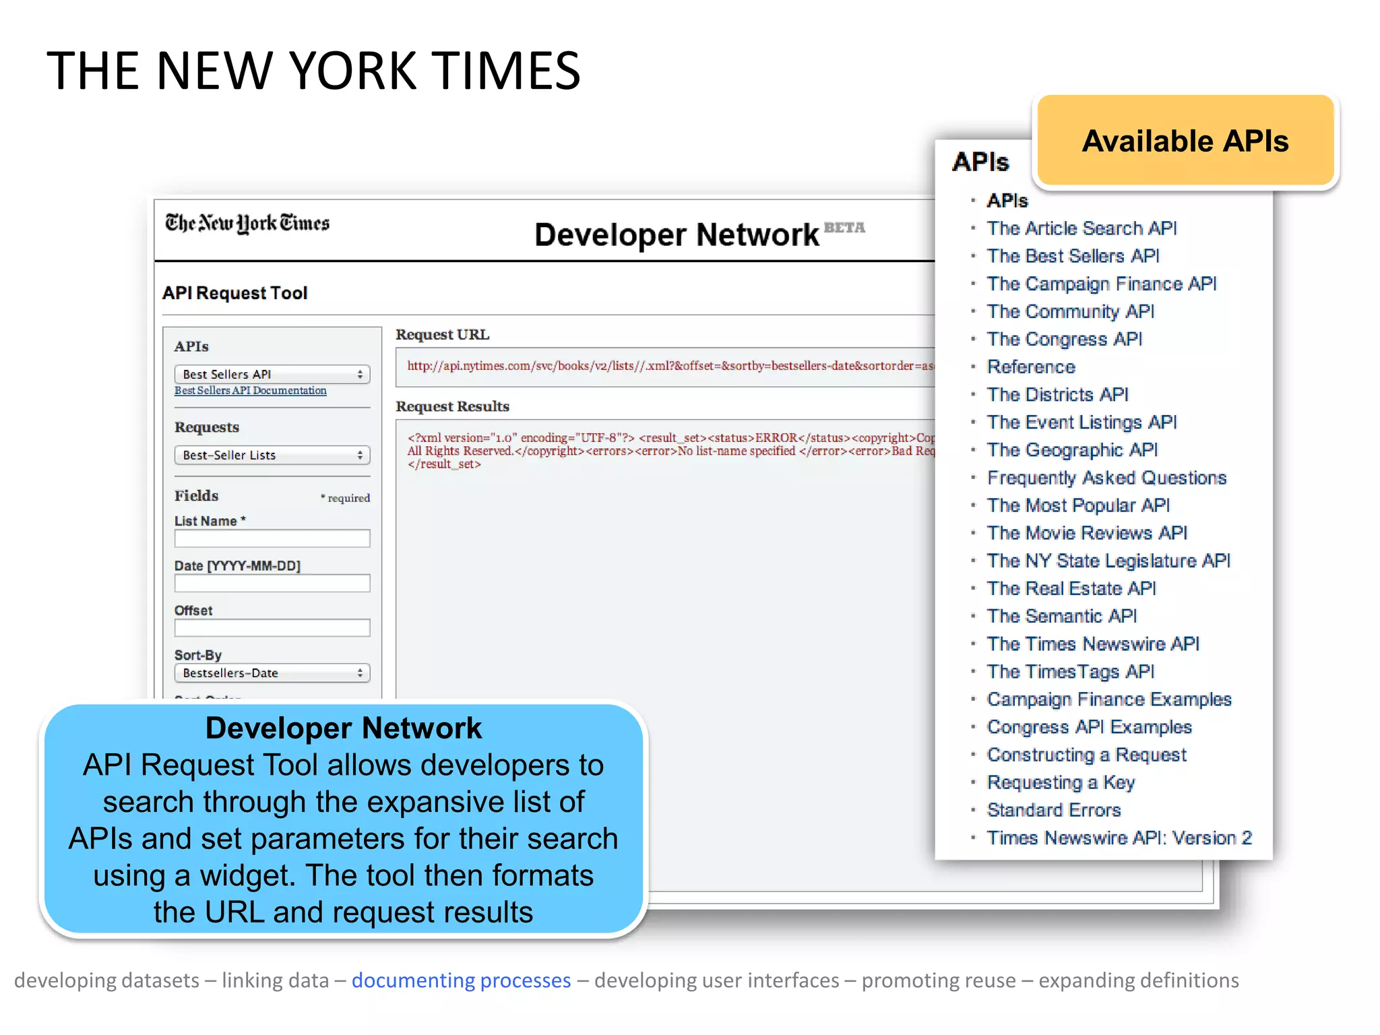Open The Districts API link
Viewport: 1380px width, 1035px height.
[1057, 394]
